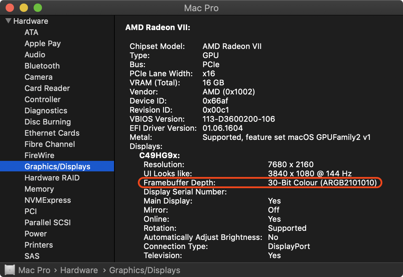This screenshot has height=277, width=403.
Task: Click the Television: label
Action: pyautogui.click(x=163, y=255)
